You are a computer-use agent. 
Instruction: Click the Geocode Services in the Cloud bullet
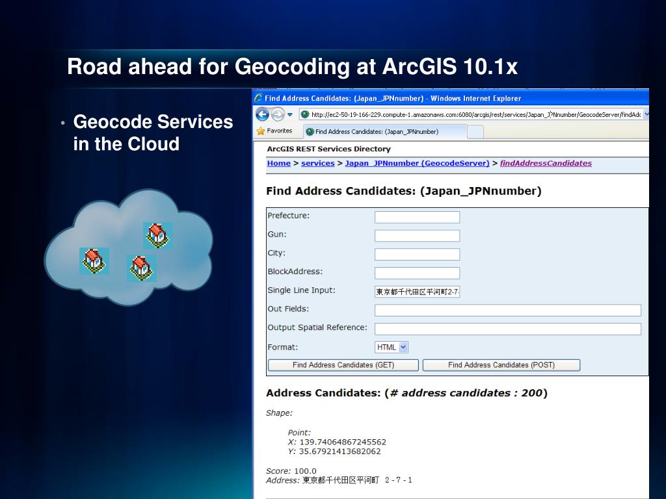coord(153,133)
